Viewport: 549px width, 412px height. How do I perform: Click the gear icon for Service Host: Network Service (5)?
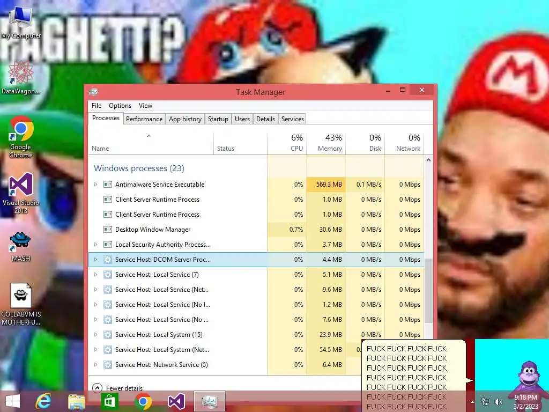108,365
